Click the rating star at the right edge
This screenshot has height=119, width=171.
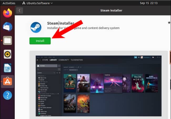(169, 23)
